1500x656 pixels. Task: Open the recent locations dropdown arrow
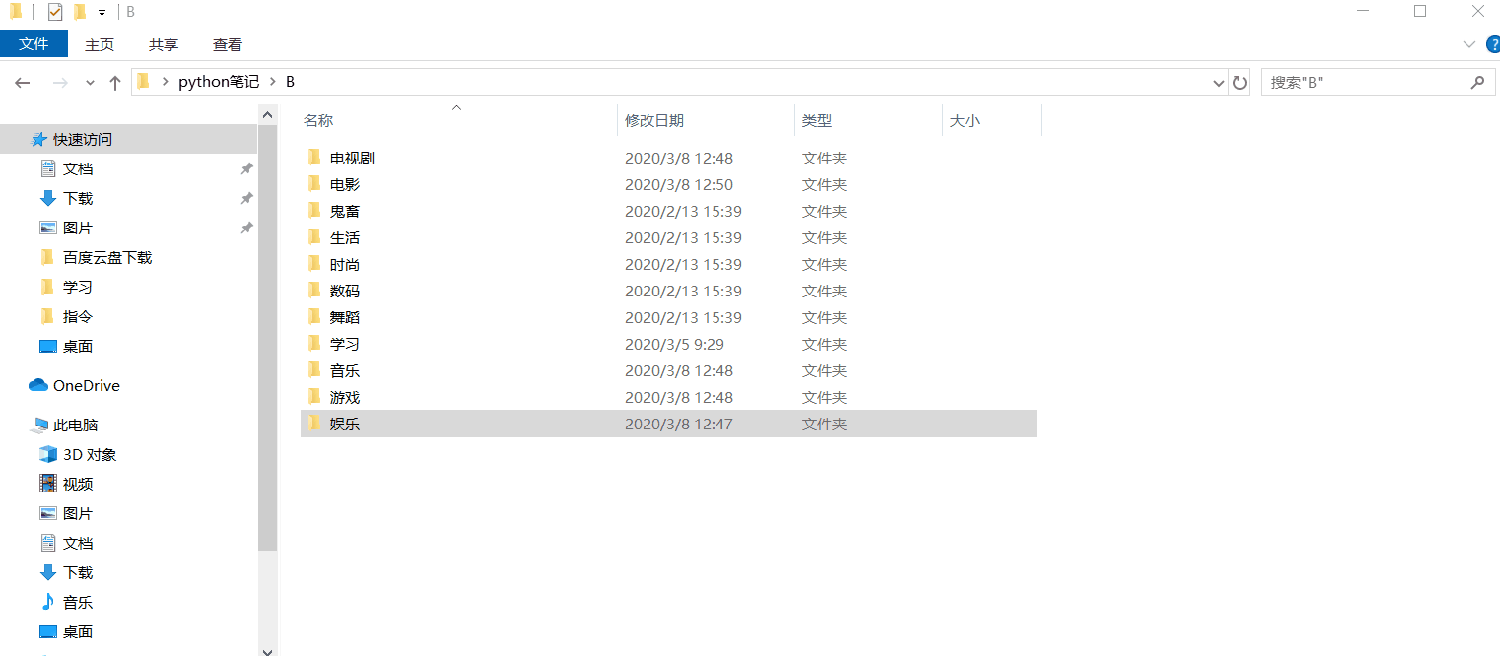point(90,83)
